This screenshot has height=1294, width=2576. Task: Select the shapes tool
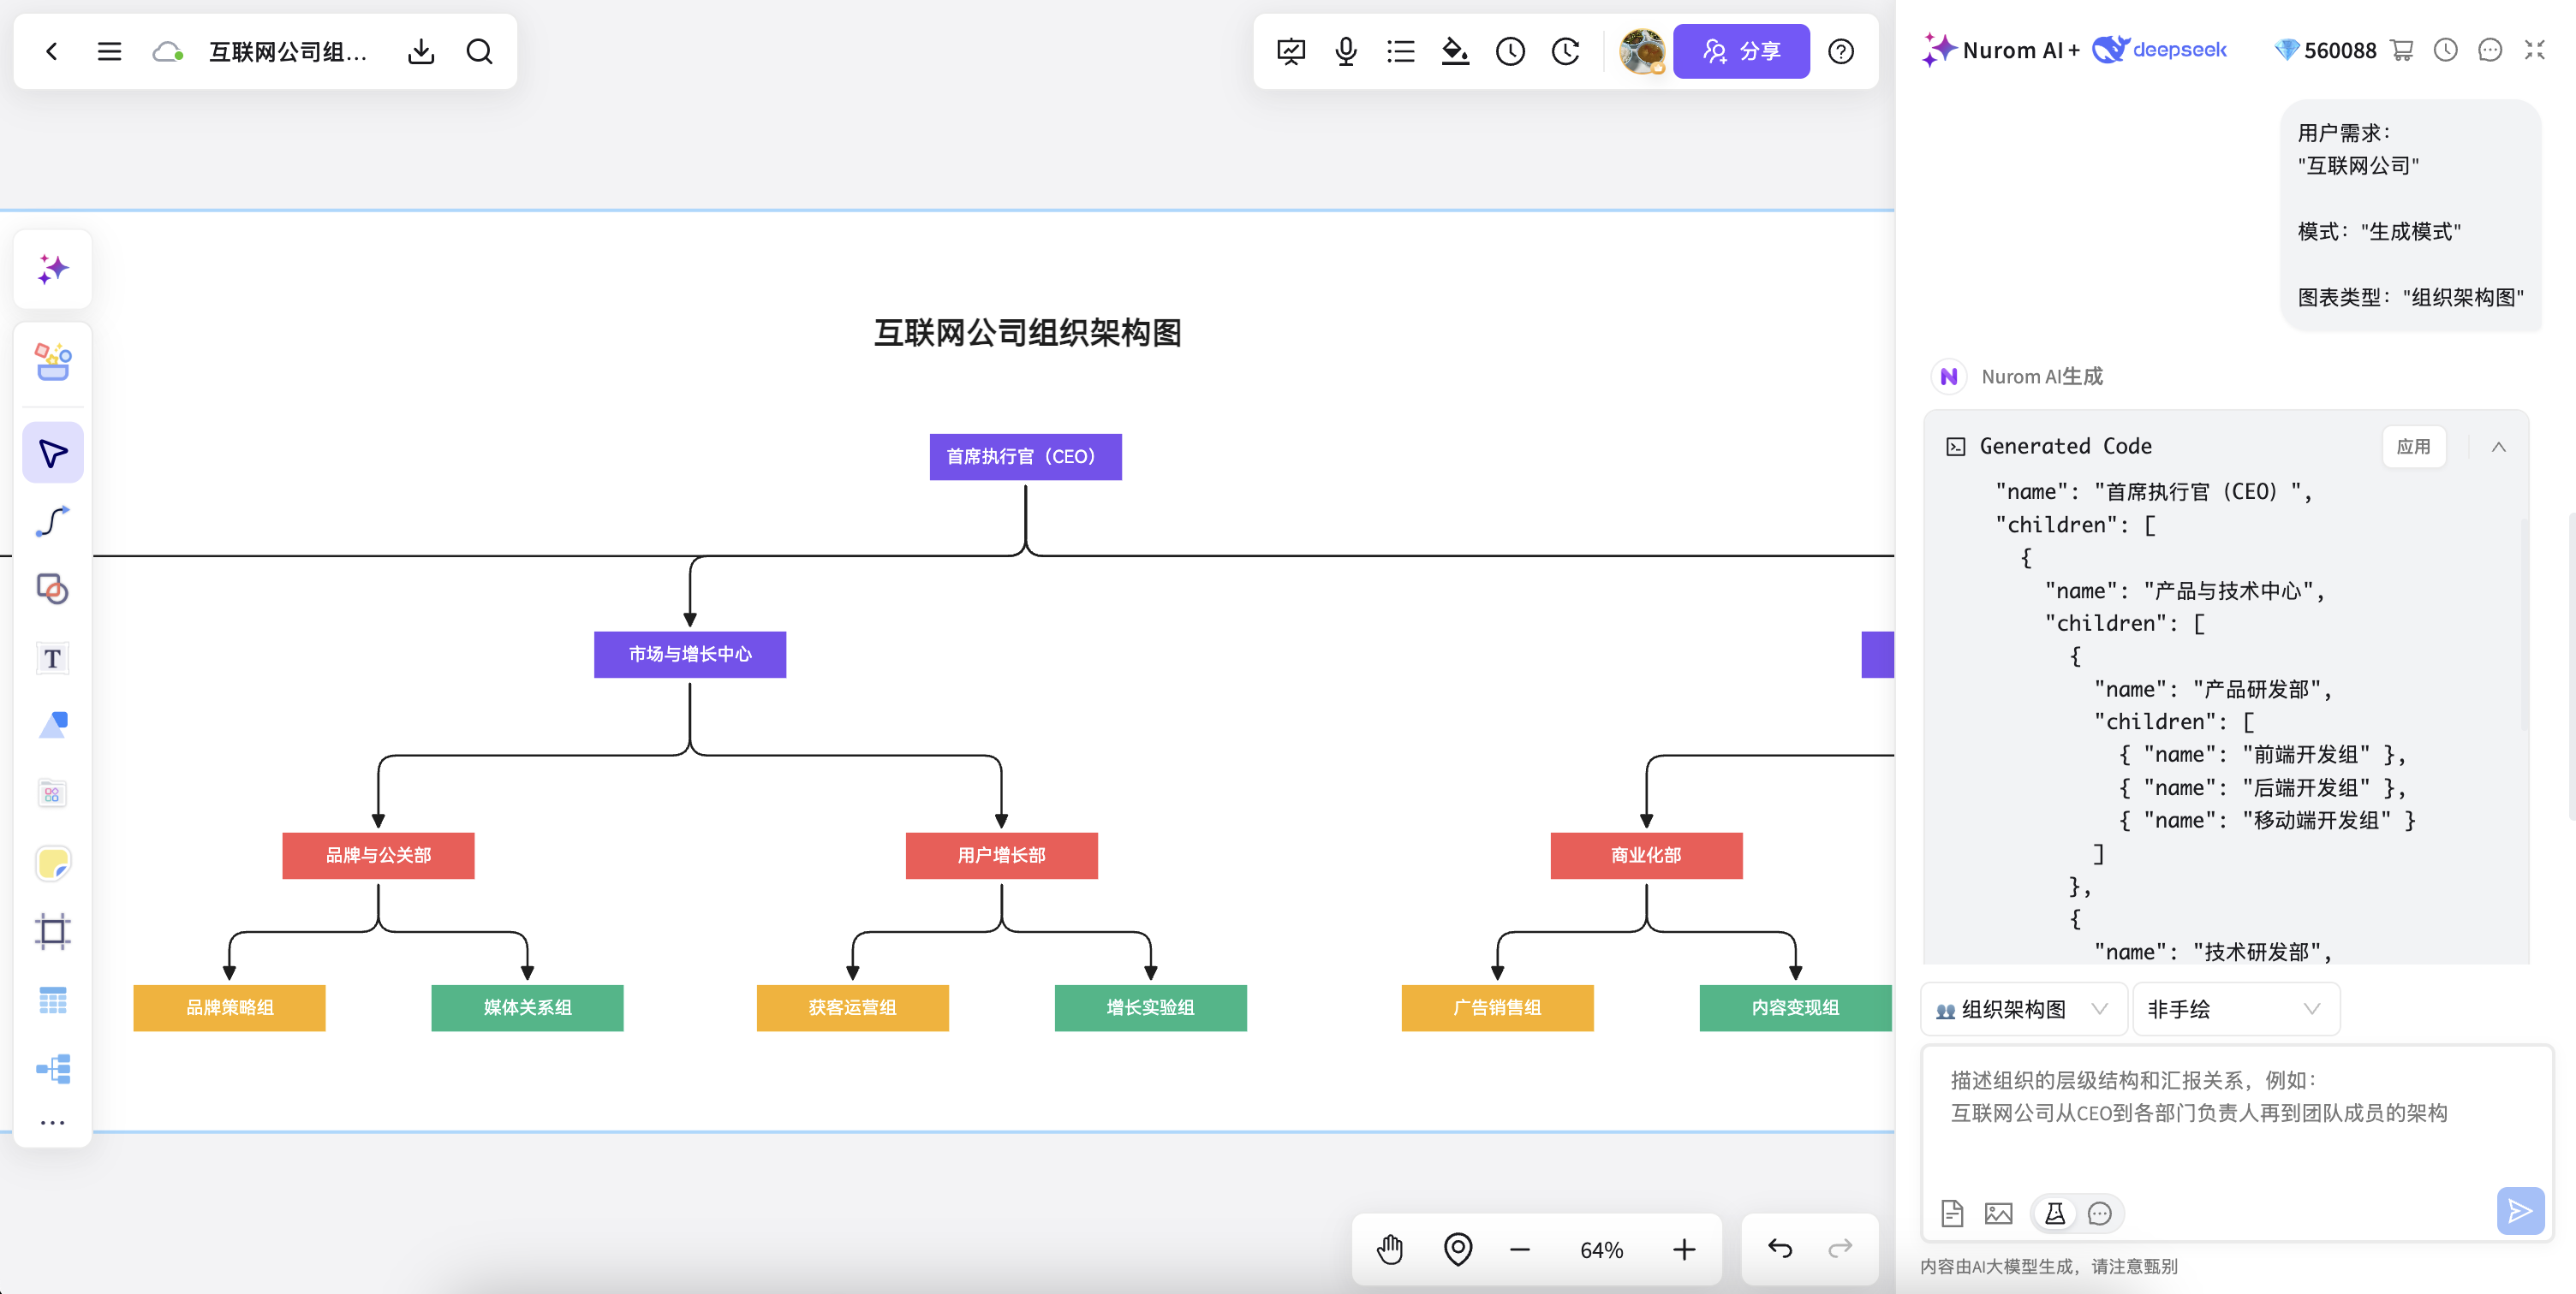[x=53, y=589]
